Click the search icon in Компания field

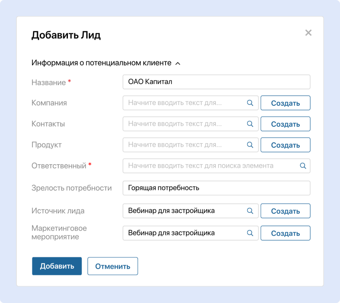(x=250, y=103)
